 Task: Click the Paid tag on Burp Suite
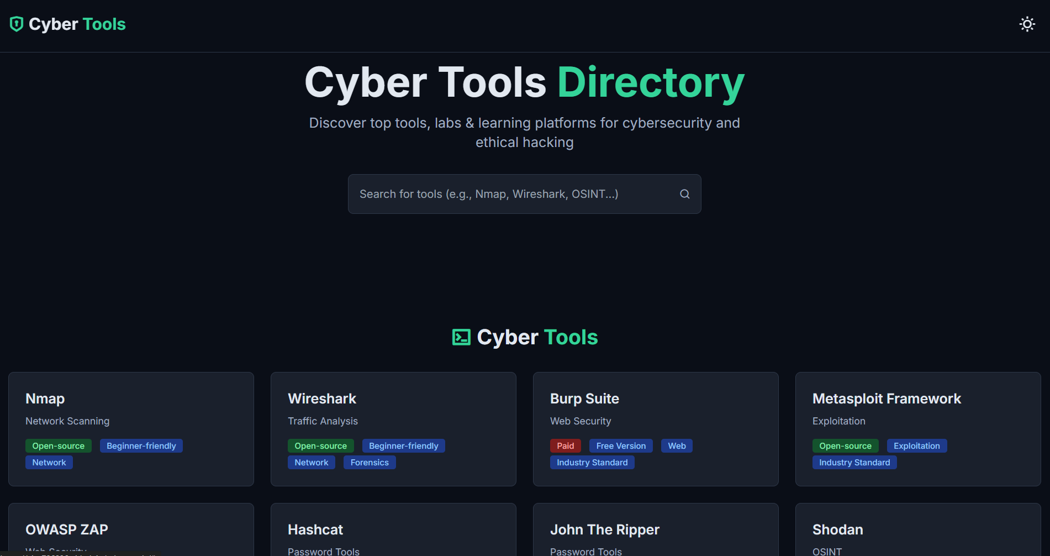click(x=565, y=445)
